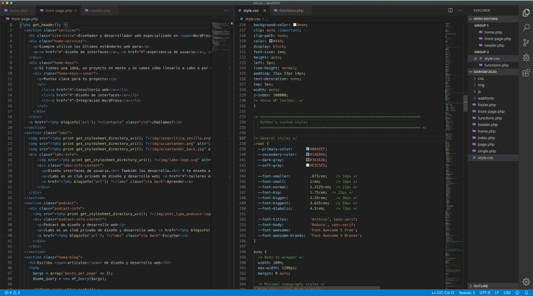Change language mode via CSS status item
The width and height of the screenshot is (533, 296).
(x=507, y=292)
